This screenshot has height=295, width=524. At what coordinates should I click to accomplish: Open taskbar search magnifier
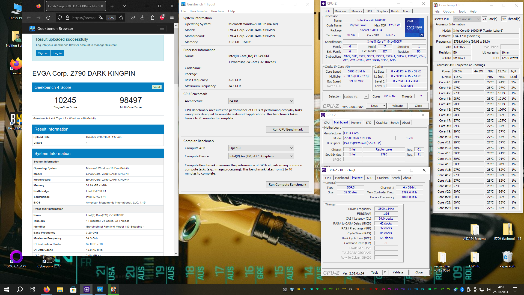pyautogui.click(x=20, y=290)
